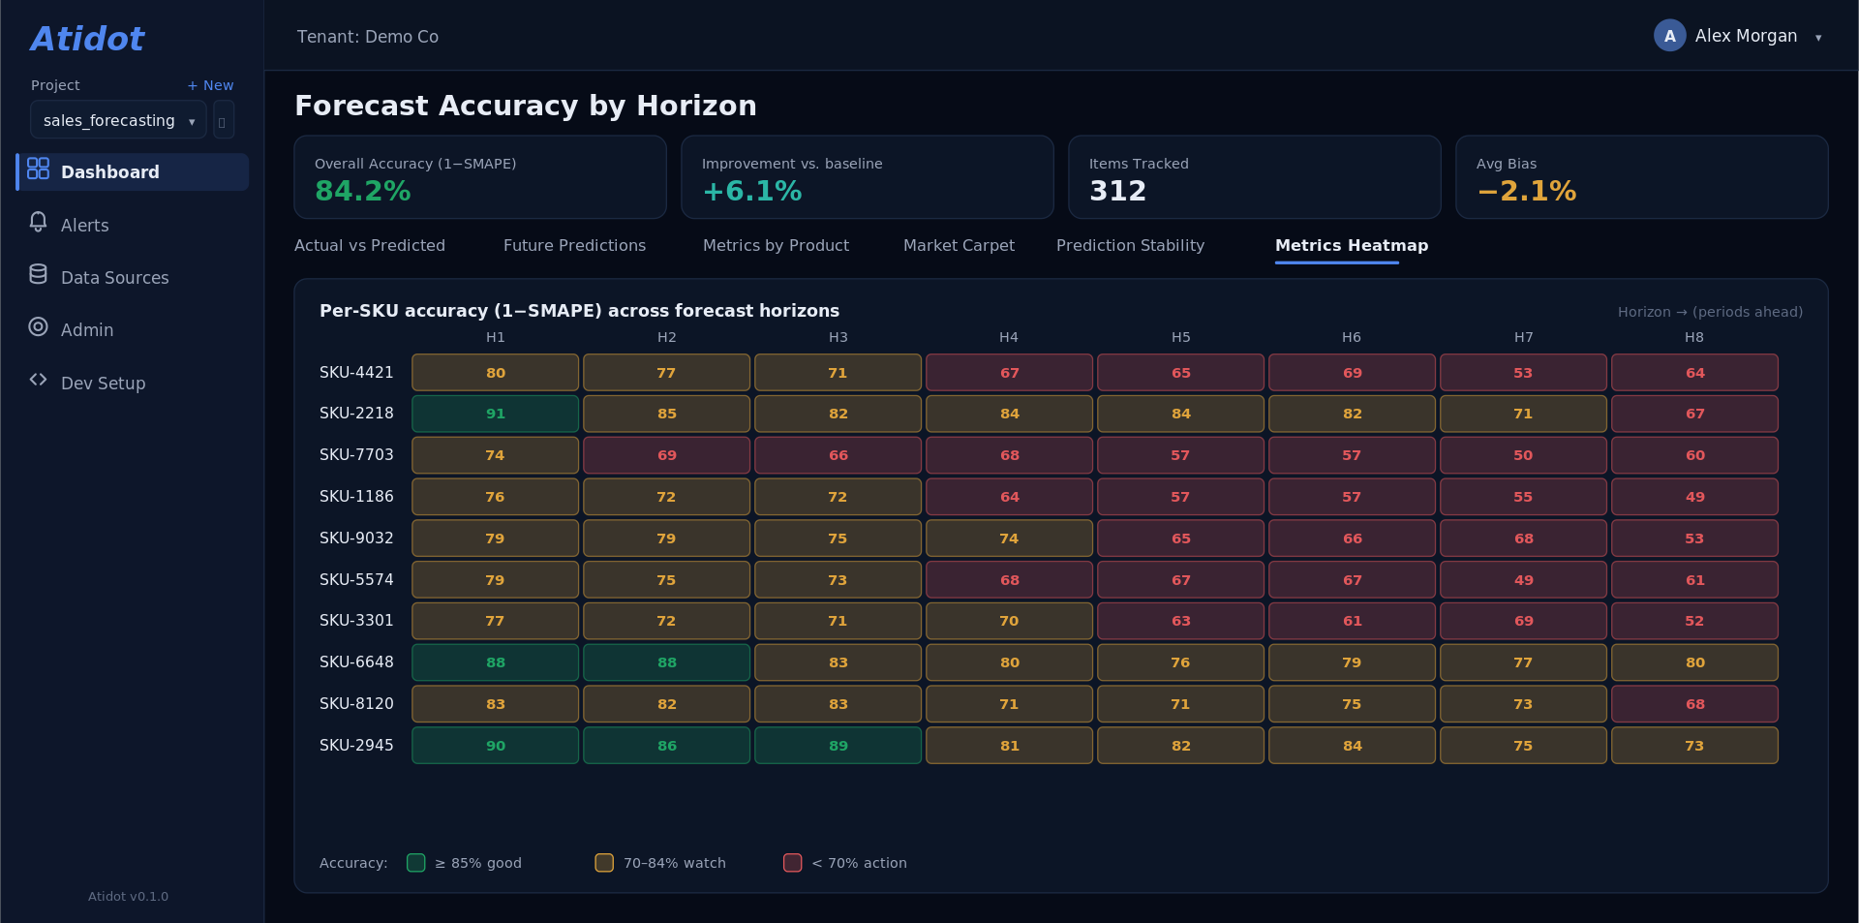Open the Market Carpet tab
1859x923 pixels.
pos(959,246)
